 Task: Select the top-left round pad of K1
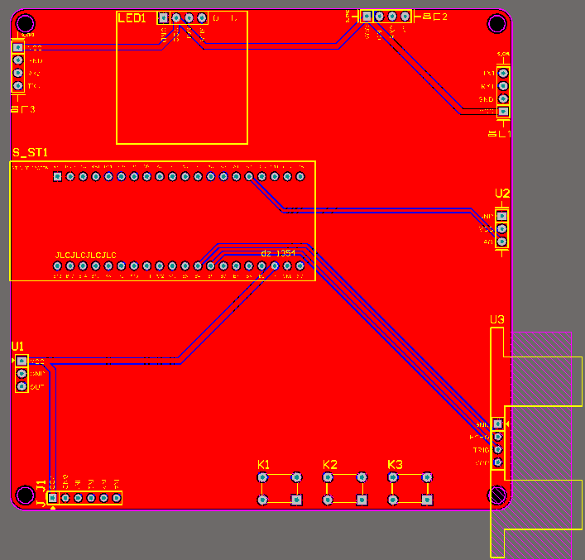pyautogui.click(x=262, y=477)
